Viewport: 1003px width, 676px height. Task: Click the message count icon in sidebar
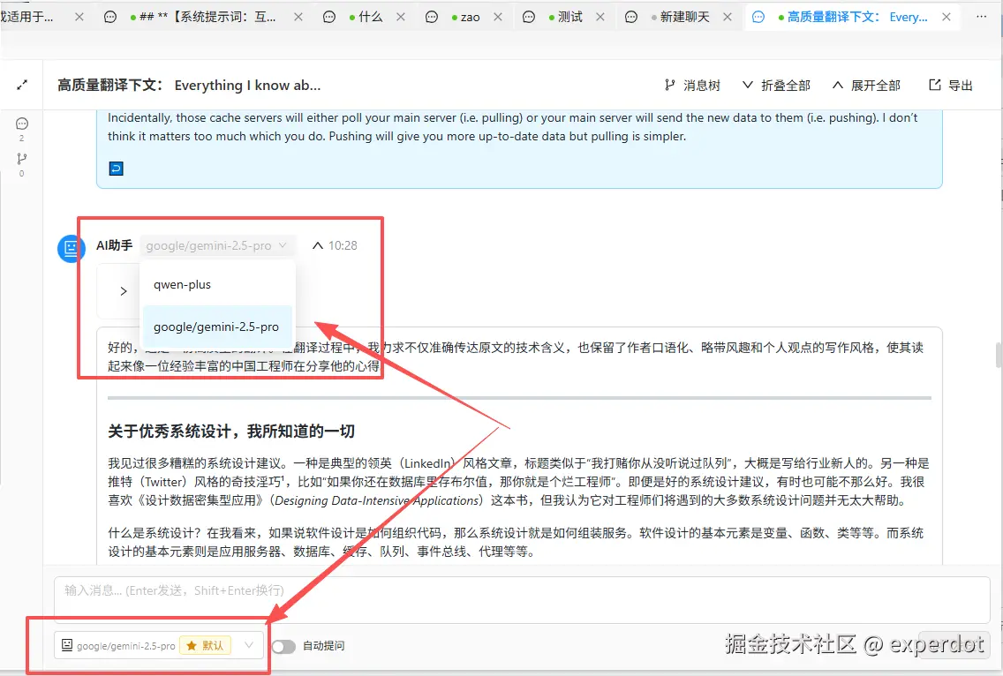click(x=22, y=124)
